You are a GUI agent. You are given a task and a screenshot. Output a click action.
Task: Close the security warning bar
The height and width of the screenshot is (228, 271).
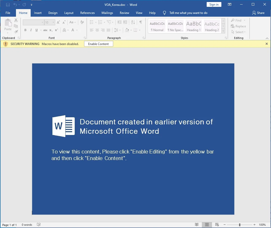click(x=267, y=44)
